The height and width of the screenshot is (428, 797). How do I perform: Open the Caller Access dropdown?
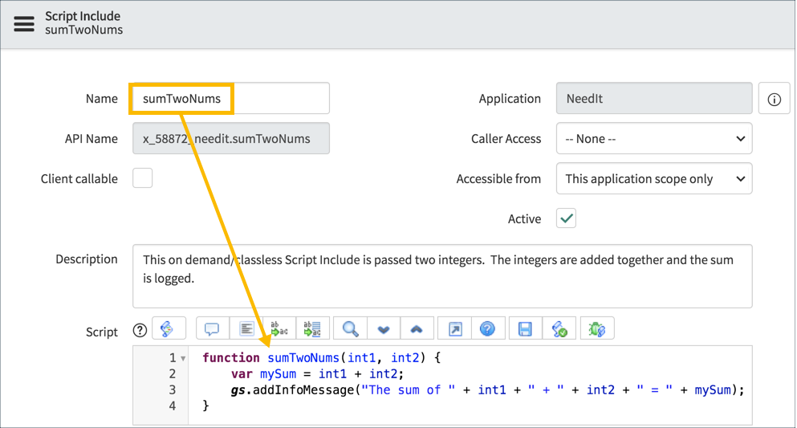[653, 139]
